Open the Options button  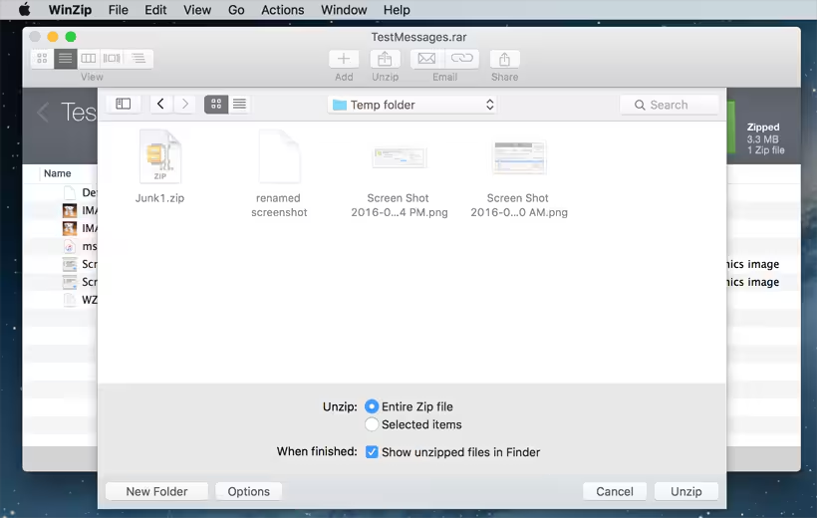tap(249, 491)
